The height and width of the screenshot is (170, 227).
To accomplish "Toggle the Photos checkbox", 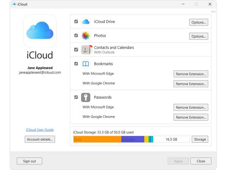I will 76,35.
